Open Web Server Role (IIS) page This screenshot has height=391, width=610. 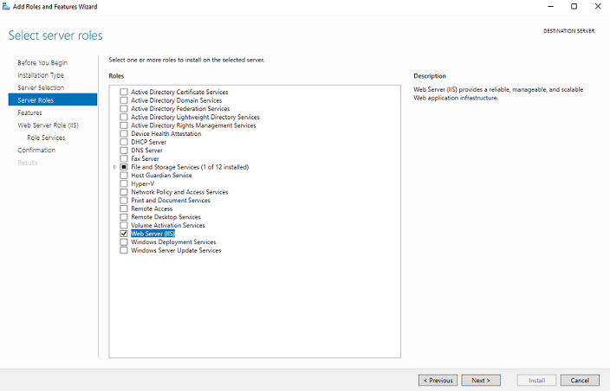[49, 125]
